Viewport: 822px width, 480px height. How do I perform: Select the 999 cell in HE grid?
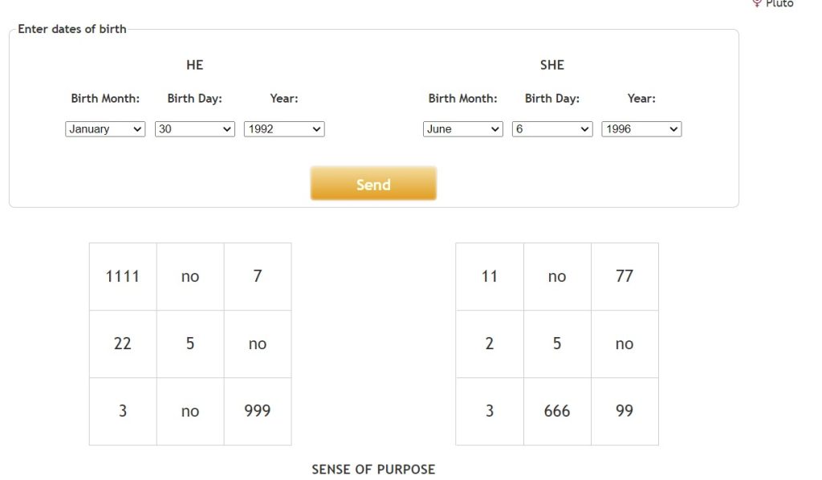(258, 411)
